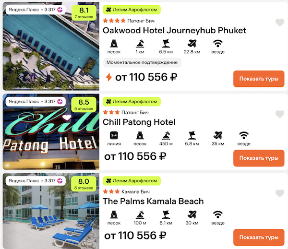The height and width of the screenshot is (249, 288).
Task: Show tours for Chill Patong Hotel
Action: point(259,158)
